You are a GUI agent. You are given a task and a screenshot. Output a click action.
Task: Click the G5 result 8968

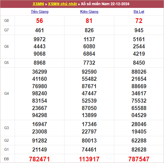pyautogui.click(x=39, y=63)
